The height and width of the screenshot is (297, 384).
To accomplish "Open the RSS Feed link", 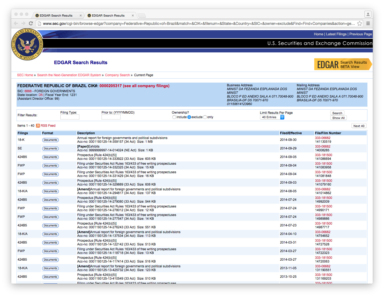I will 48,126.
